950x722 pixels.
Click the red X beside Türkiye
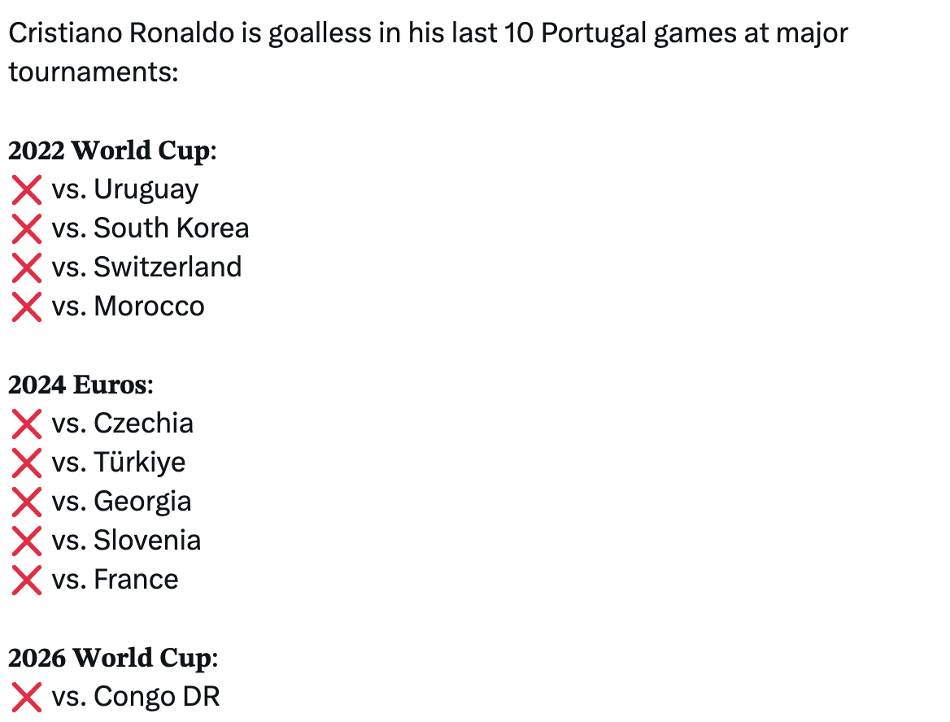(27, 463)
